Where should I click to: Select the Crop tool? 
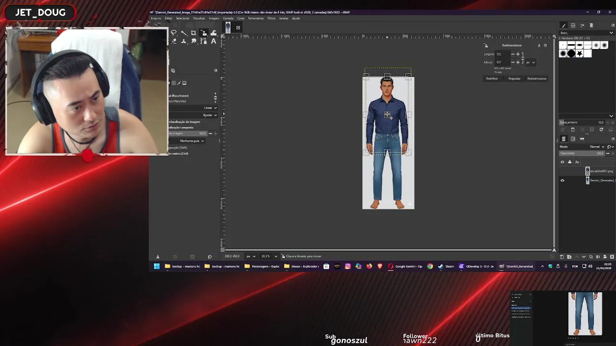click(193, 33)
